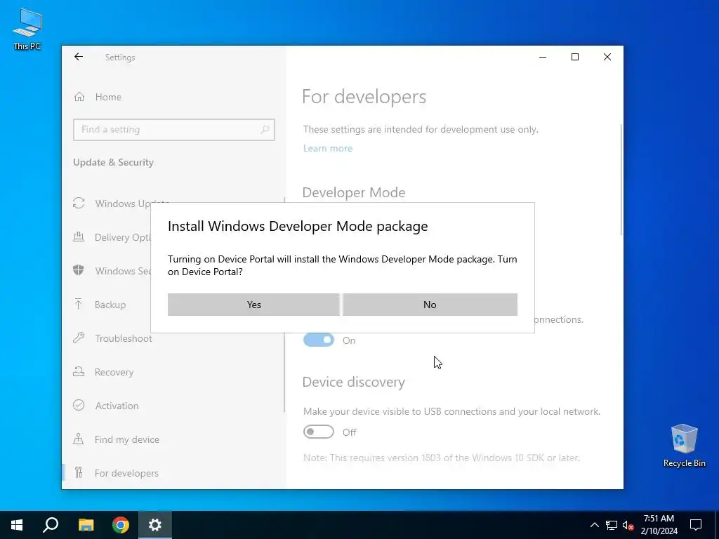This screenshot has width=719, height=539.
Task: Confirm with the Yes button
Action: 253,305
